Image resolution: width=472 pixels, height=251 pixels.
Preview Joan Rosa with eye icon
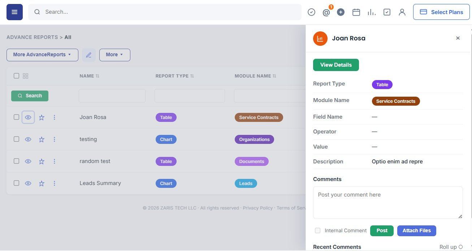(28, 118)
